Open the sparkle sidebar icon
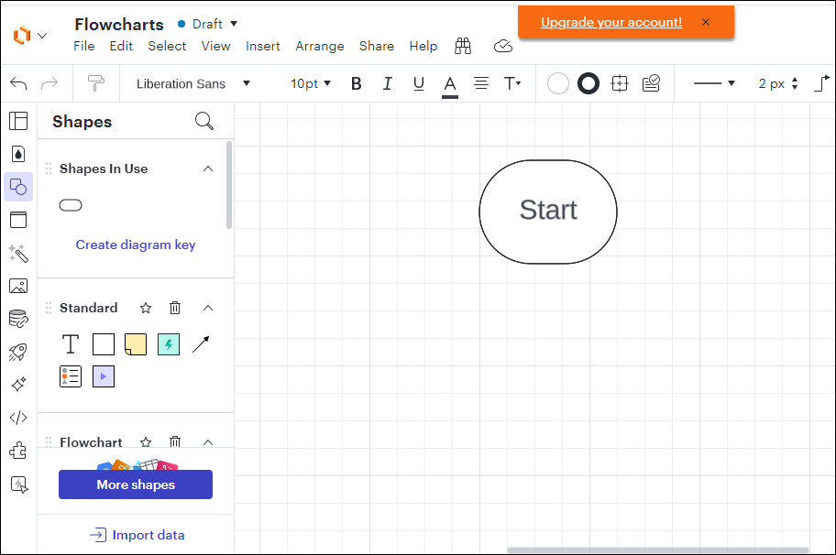The width and height of the screenshot is (836, 555). pyautogui.click(x=18, y=385)
